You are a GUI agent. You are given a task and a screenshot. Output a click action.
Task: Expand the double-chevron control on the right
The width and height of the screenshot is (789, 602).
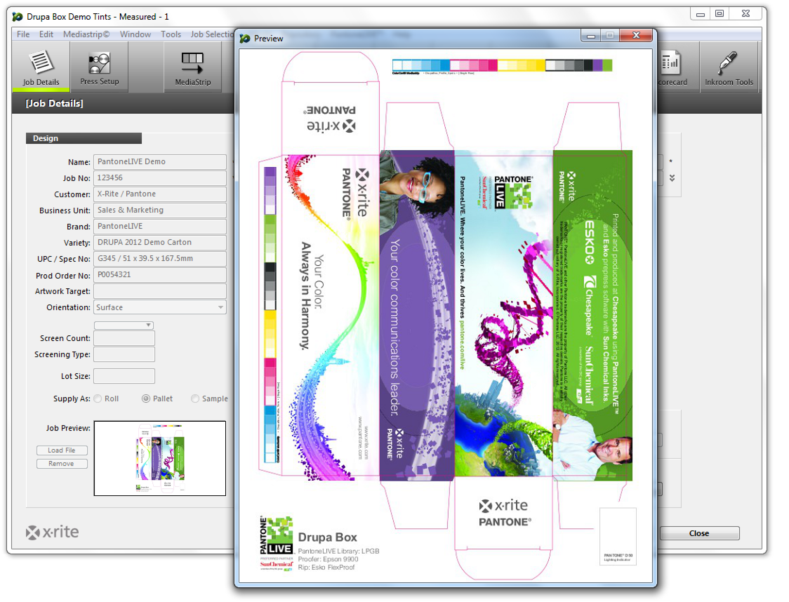tap(673, 178)
